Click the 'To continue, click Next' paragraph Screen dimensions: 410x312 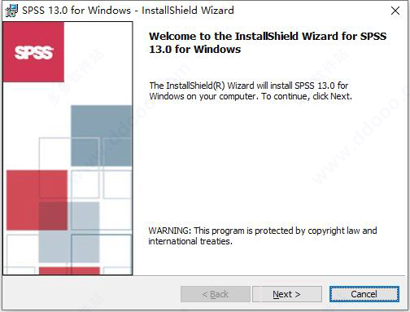click(x=251, y=91)
